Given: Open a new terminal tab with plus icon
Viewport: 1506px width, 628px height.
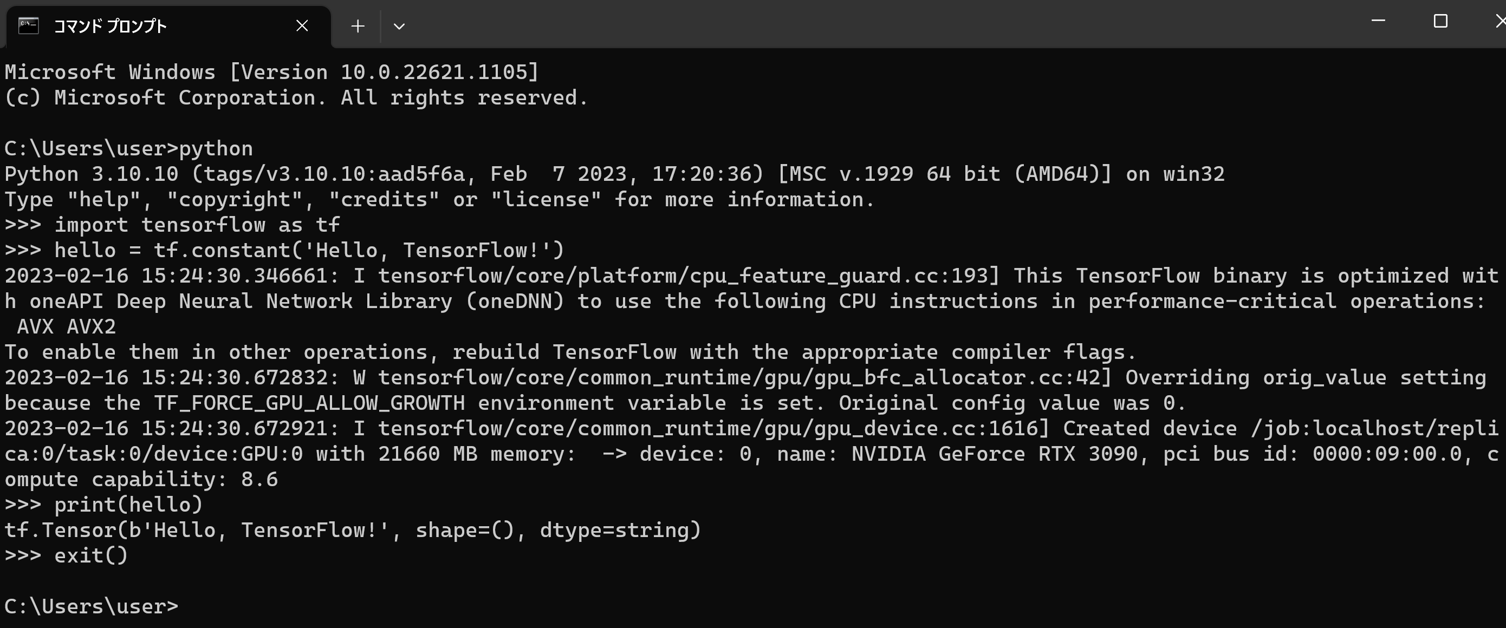Looking at the screenshot, I should click(x=358, y=27).
